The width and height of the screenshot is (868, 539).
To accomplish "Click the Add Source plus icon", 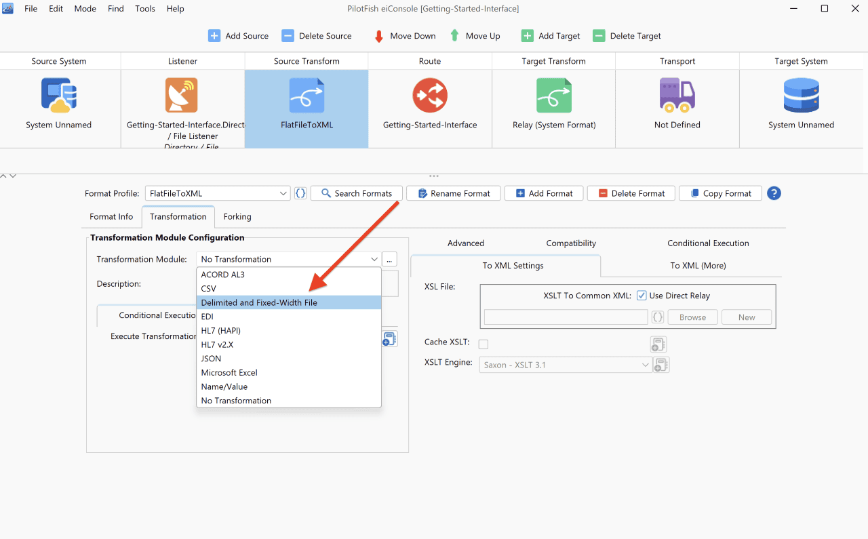I will click(214, 36).
